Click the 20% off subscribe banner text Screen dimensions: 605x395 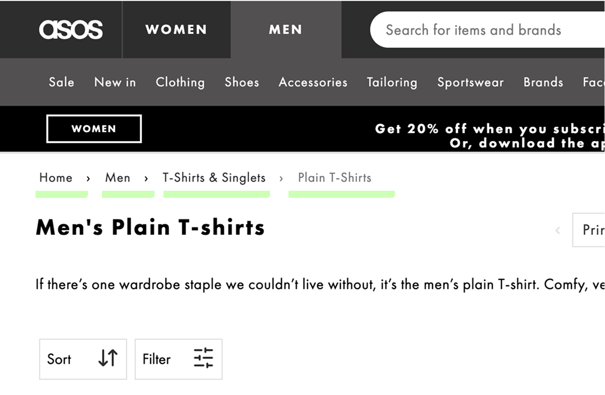click(490, 129)
